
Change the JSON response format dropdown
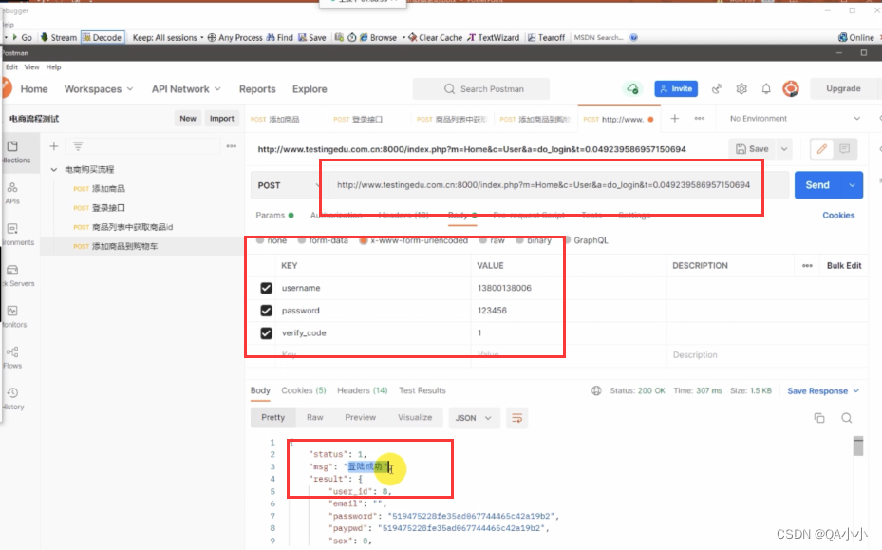[x=474, y=418]
